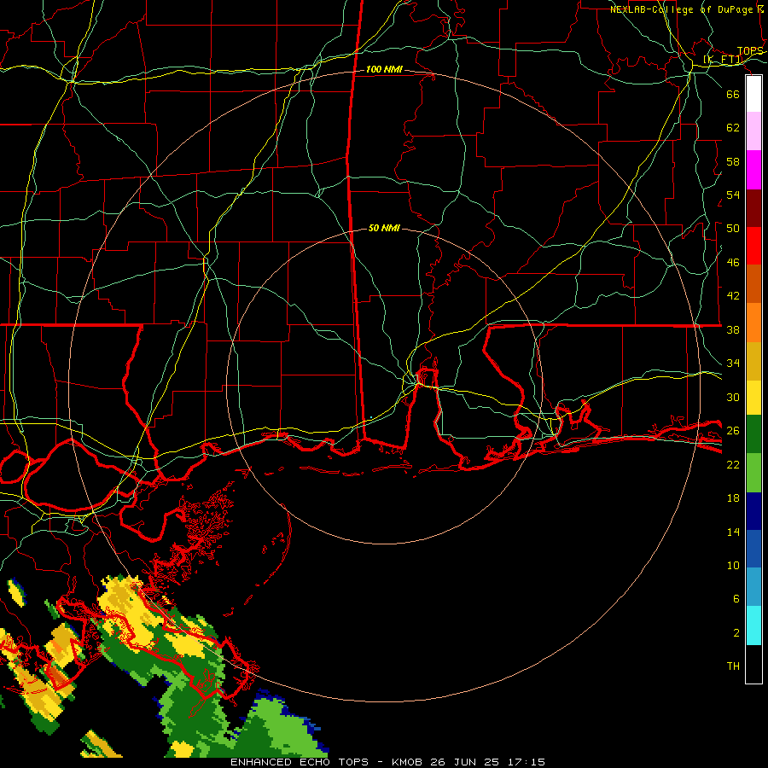Click legend value 58
The height and width of the screenshot is (768, 768).
pos(733,161)
